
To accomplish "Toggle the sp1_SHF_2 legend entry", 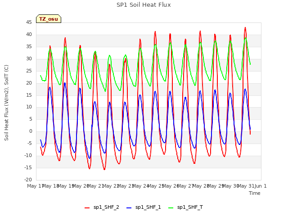I will (102, 207).
